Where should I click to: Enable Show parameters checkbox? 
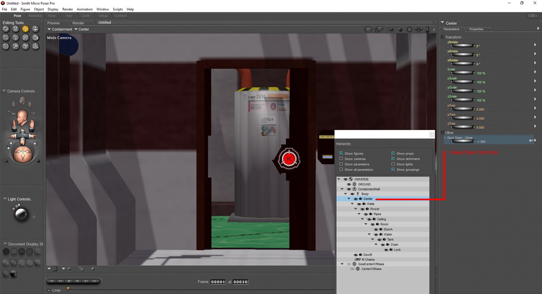click(341, 164)
